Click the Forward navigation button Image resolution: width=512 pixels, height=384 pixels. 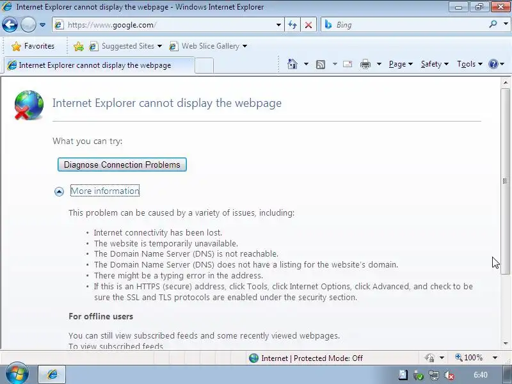click(x=28, y=25)
